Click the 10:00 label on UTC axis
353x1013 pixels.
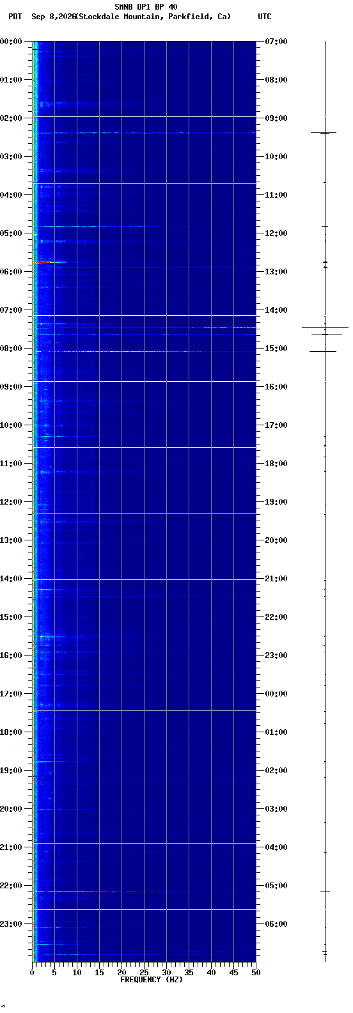pyautogui.click(x=276, y=157)
